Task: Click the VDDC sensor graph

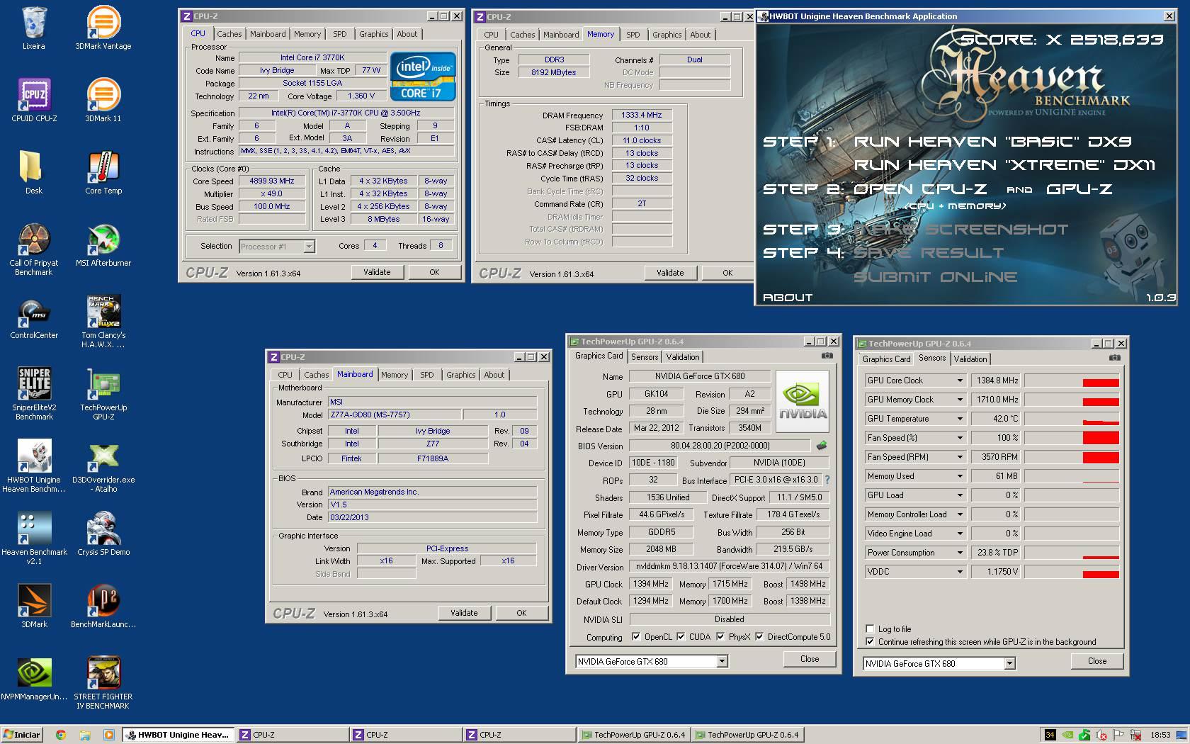Action: [x=1072, y=572]
